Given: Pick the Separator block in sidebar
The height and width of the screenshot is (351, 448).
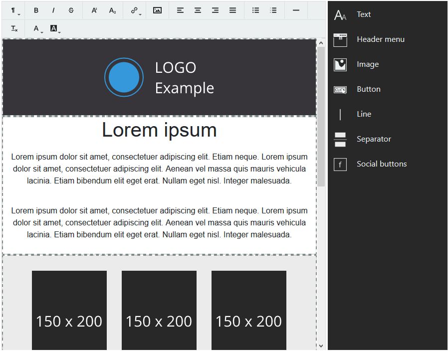Looking at the screenshot, I should pos(373,139).
